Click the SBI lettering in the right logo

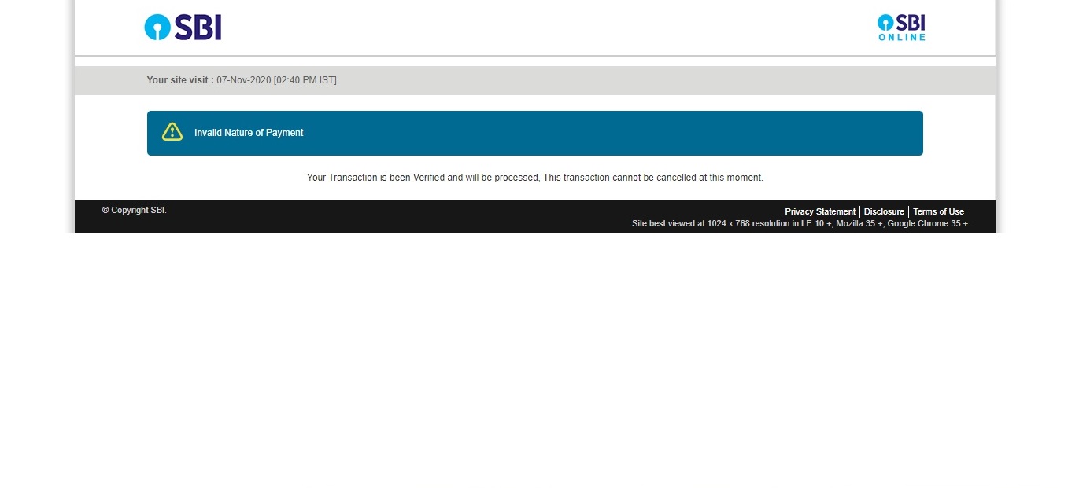[911, 22]
